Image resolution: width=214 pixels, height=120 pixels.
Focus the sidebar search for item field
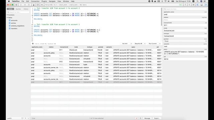[18, 12]
